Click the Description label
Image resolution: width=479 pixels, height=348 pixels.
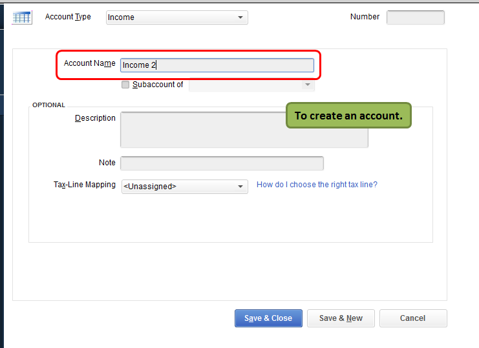coord(95,118)
